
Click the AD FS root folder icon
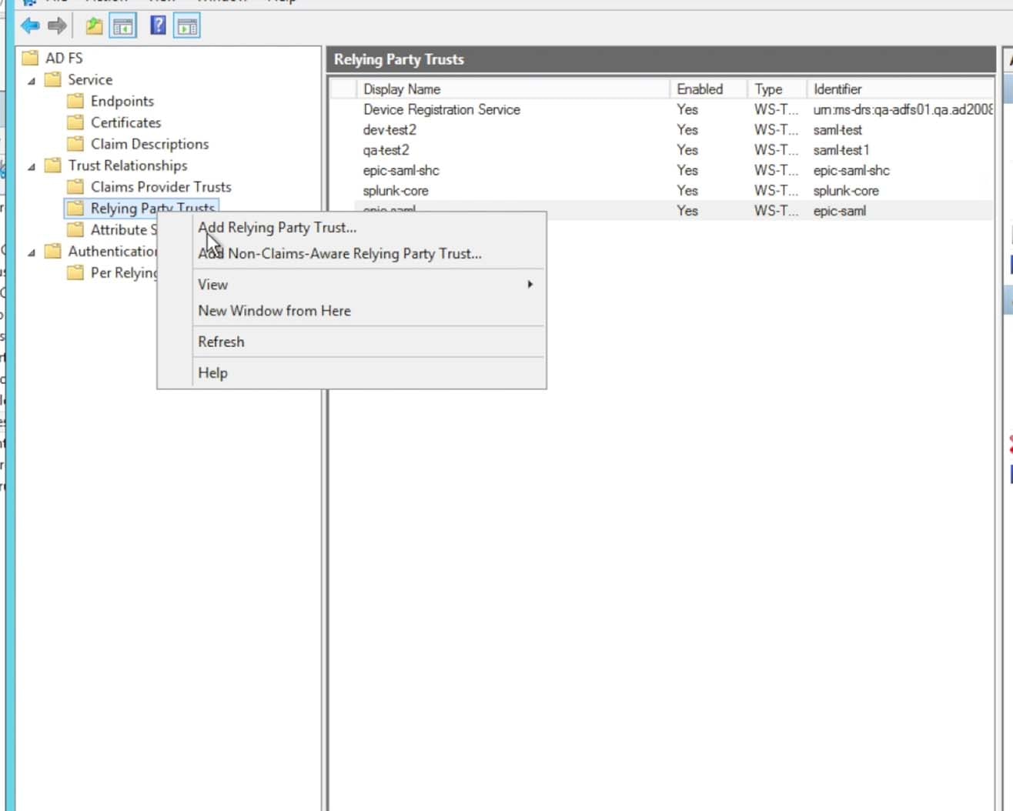tap(30, 58)
